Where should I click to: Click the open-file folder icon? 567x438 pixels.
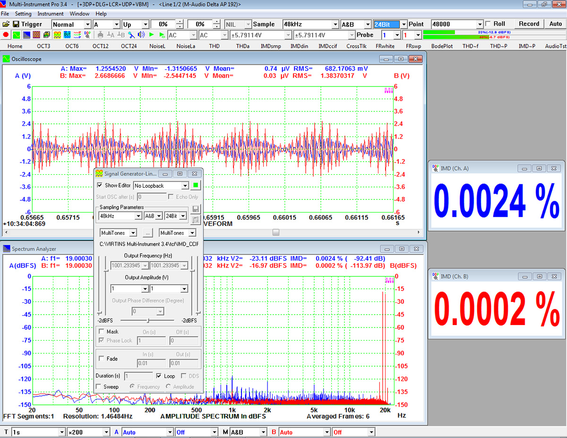[6, 24]
